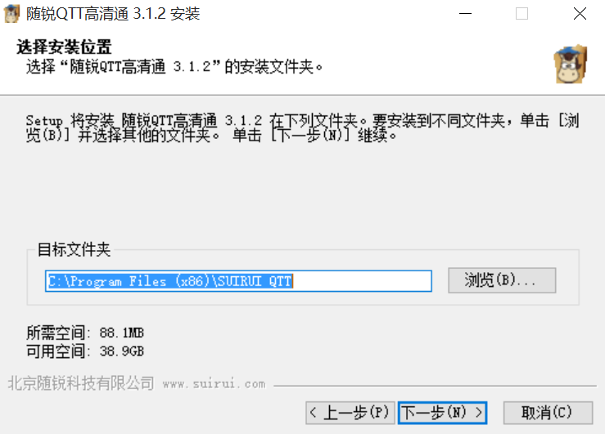This screenshot has width=605, height=434.
Task: Click the horizontal separator line beside the website
Action: [x=435, y=385]
